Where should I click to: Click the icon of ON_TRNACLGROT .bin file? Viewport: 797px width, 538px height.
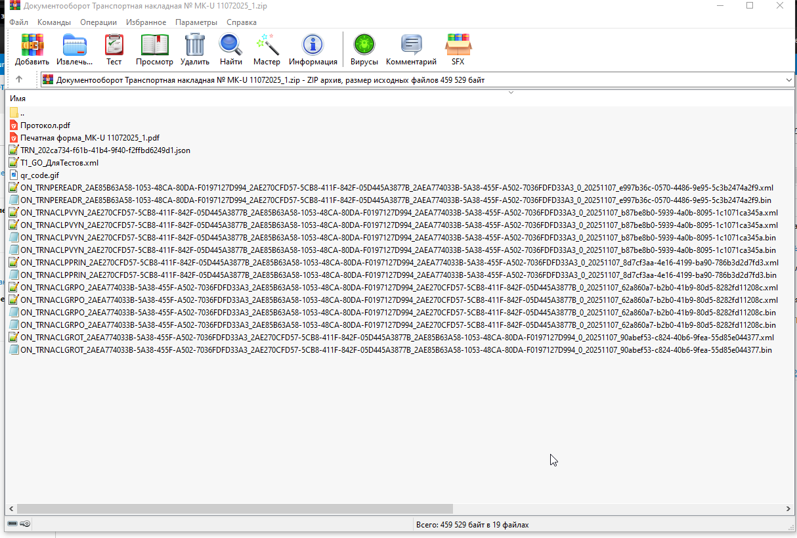14,349
